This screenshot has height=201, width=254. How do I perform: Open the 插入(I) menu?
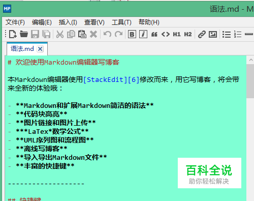point(68,22)
